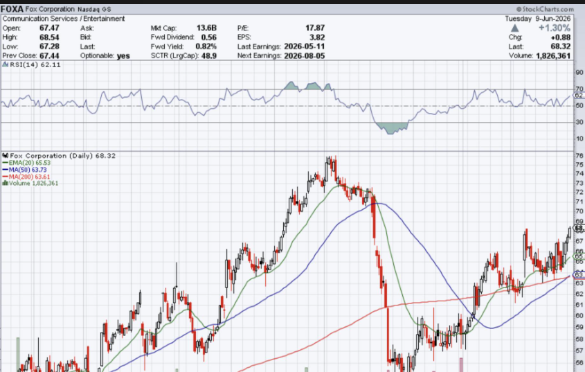Click the Fwd Yield value 0.82%
Viewport: 585px width, 372px height.
point(206,46)
